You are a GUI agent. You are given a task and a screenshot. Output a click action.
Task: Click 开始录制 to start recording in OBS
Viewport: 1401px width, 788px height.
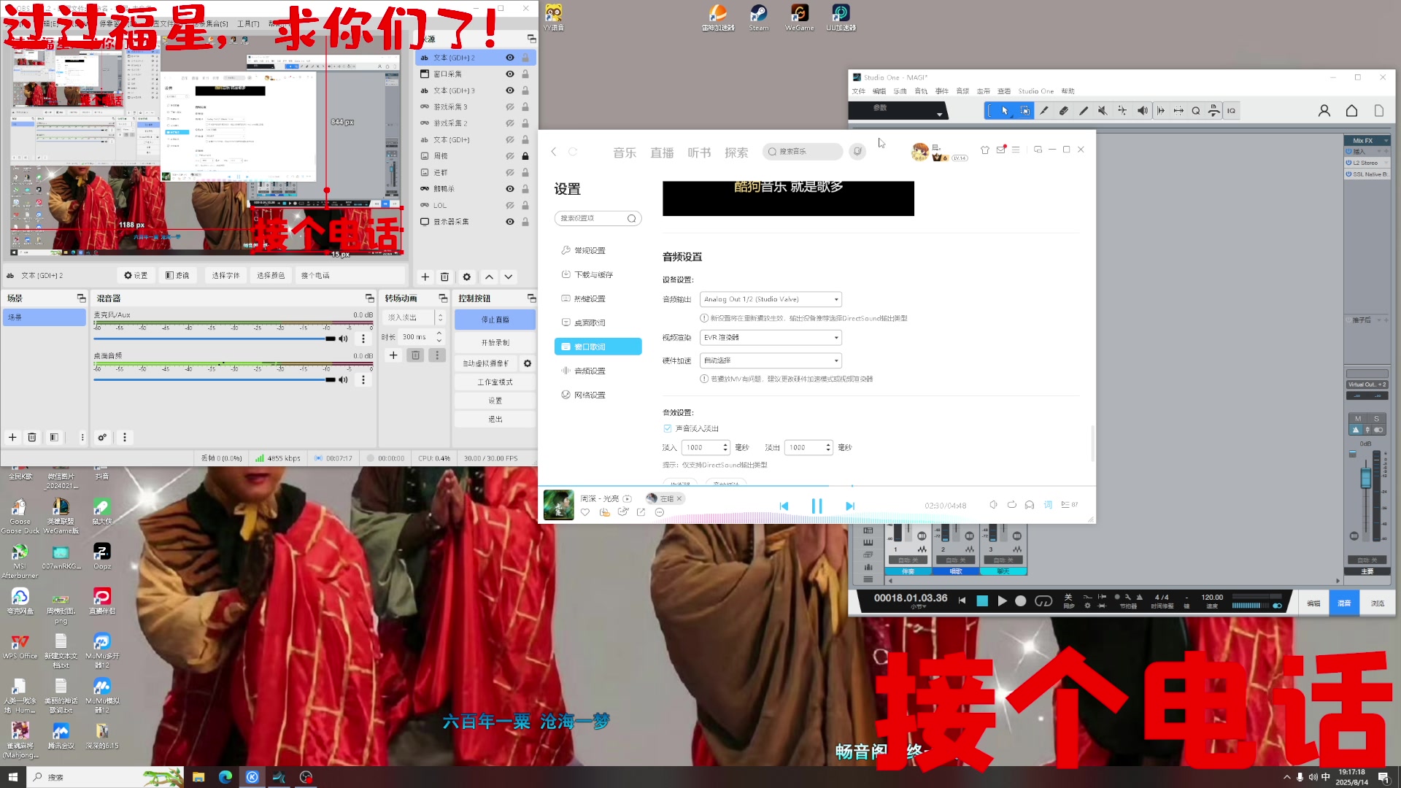coord(495,341)
